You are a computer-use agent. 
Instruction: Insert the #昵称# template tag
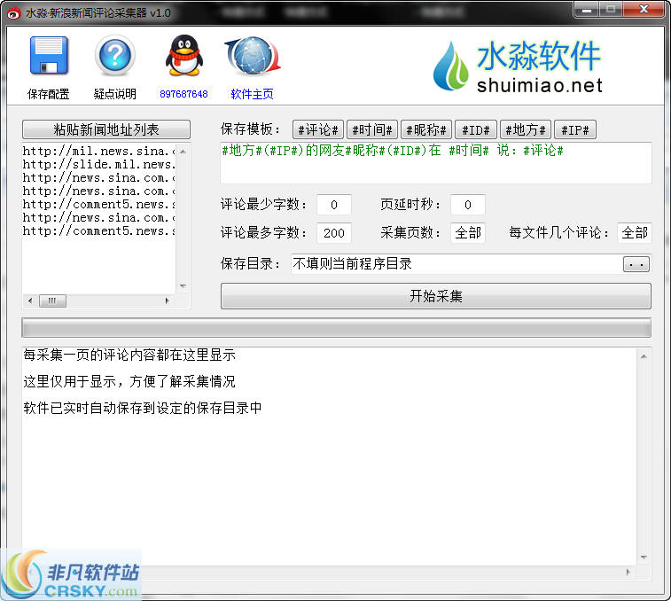(426, 129)
